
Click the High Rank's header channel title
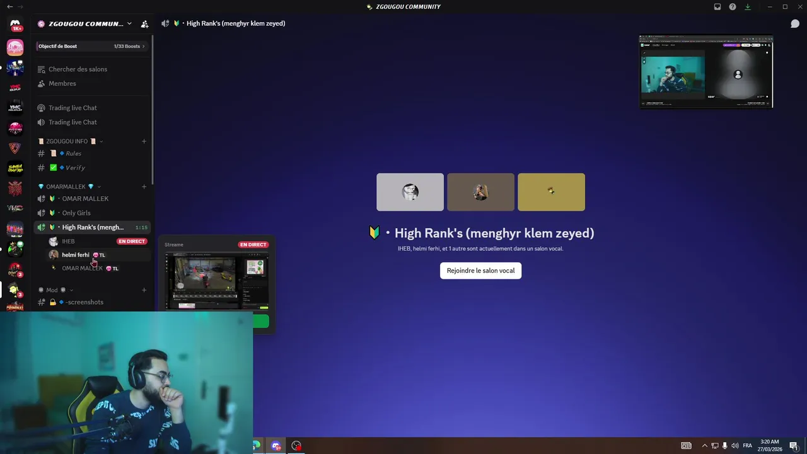pos(236,23)
